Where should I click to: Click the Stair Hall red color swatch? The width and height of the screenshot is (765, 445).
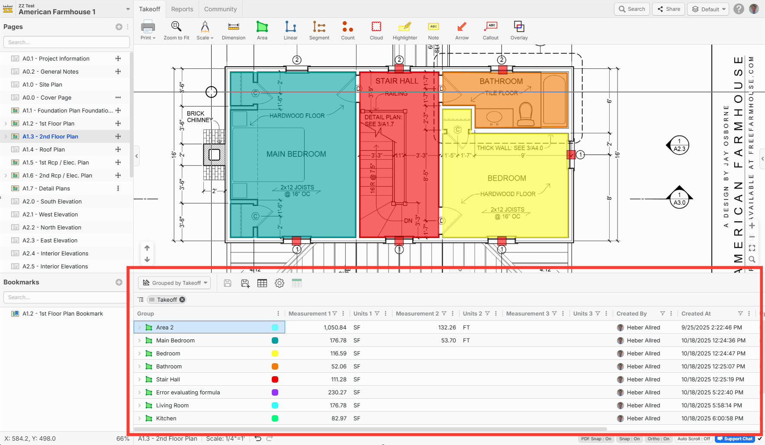(x=275, y=380)
